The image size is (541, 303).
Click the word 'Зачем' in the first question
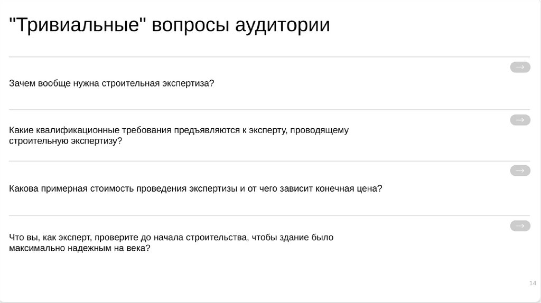[x=22, y=83]
